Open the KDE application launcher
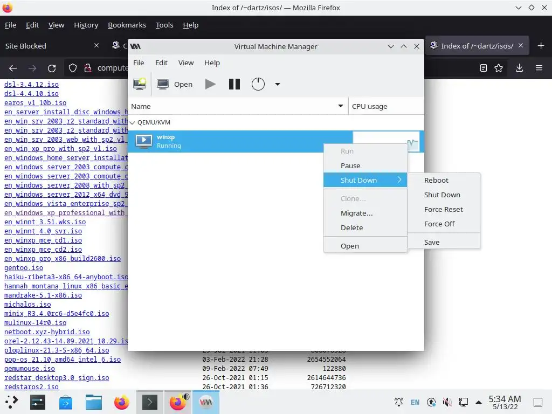This screenshot has width=552, height=414. click(x=12, y=402)
